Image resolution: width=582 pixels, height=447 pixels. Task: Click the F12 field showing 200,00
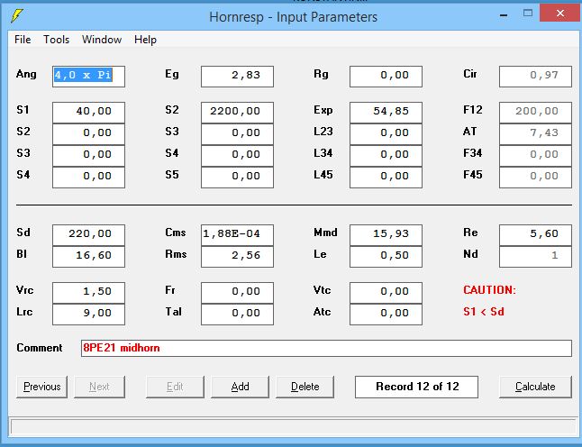coord(535,113)
